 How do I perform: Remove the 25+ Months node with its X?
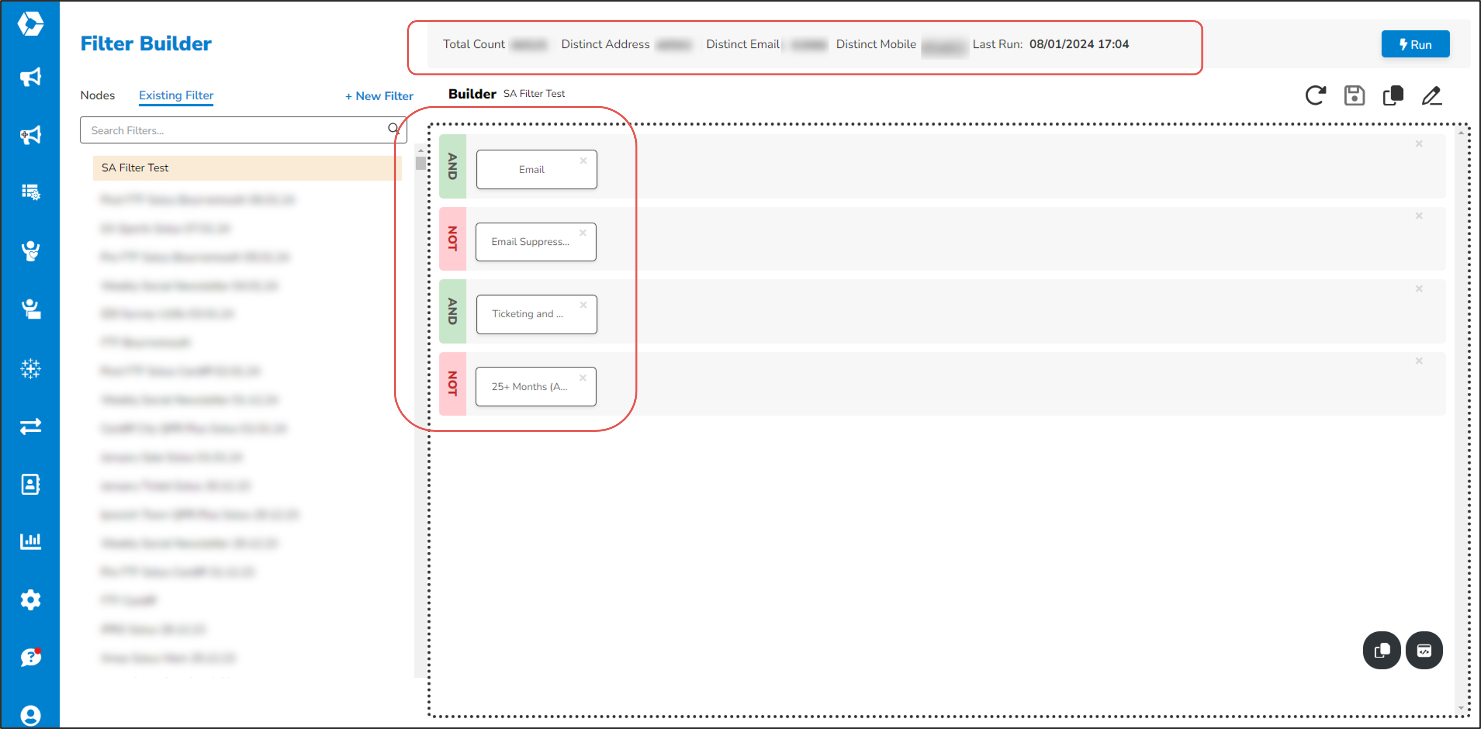(x=583, y=378)
